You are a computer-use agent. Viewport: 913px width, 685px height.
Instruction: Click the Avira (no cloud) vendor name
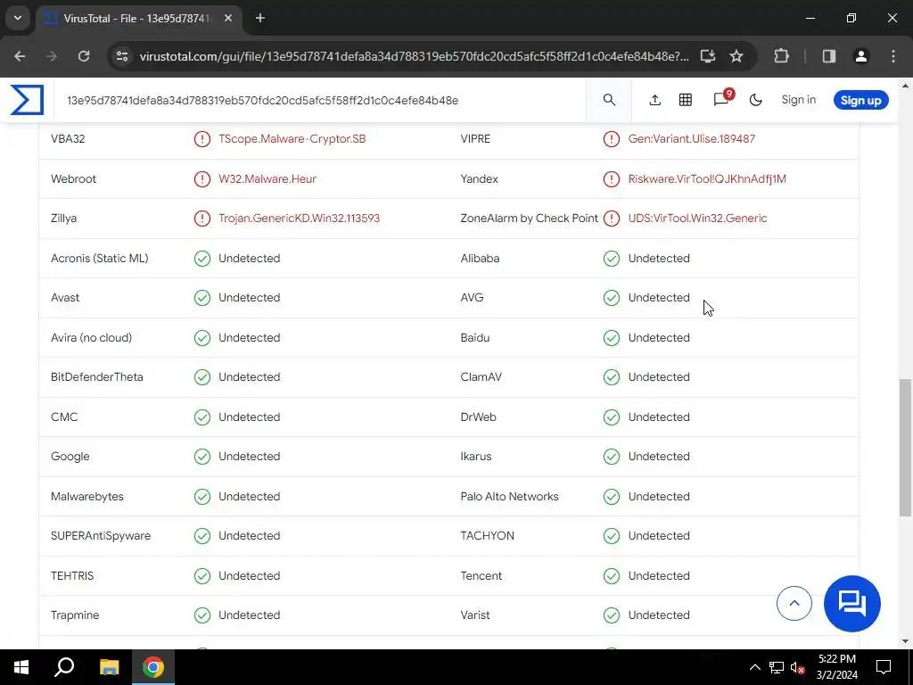[92, 337]
